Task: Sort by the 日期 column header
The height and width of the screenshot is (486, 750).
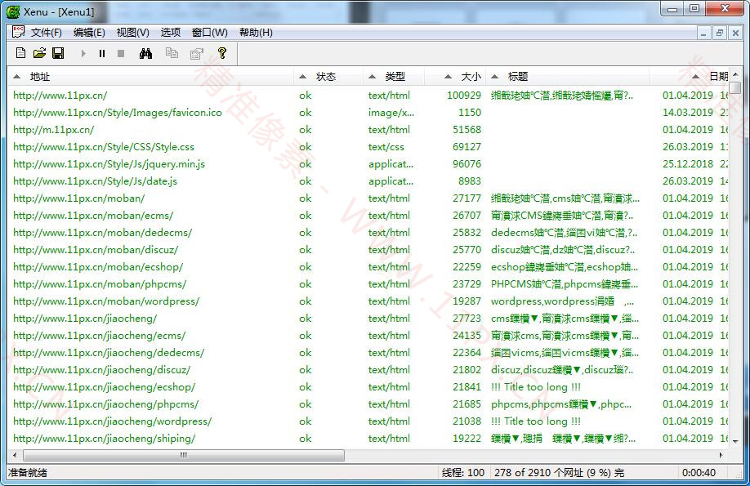Action: coord(689,77)
